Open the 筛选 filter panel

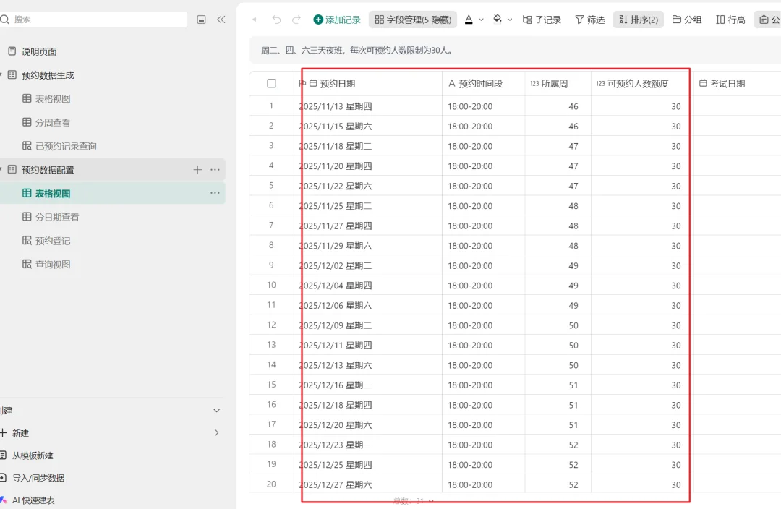tap(590, 20)
